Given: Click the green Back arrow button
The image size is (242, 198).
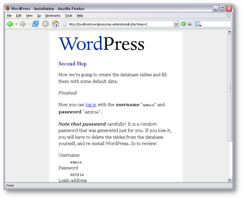Looking at the screenshot, I should pos(10,24).
